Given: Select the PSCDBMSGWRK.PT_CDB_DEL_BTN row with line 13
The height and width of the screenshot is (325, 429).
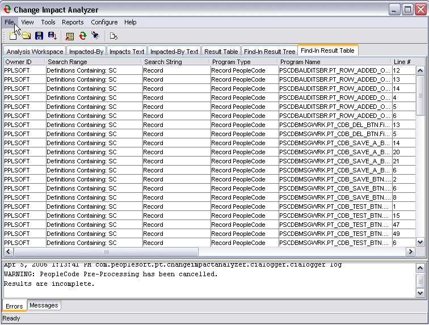Looking at the screenshot, I should click(209, 125).
